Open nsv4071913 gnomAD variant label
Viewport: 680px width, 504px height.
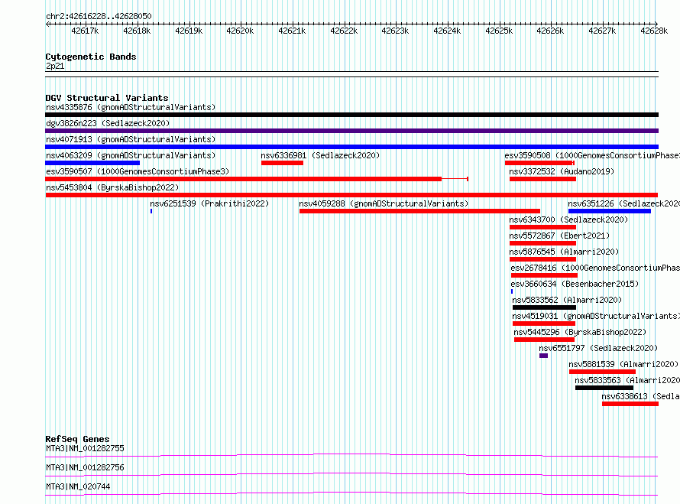(131, 139)
